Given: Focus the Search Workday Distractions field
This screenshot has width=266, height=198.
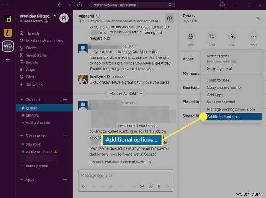Looking at the screenshot, I should 133,5.
